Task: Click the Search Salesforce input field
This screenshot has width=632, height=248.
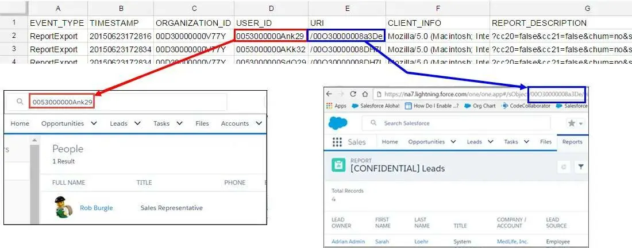Action: point(456,123)
